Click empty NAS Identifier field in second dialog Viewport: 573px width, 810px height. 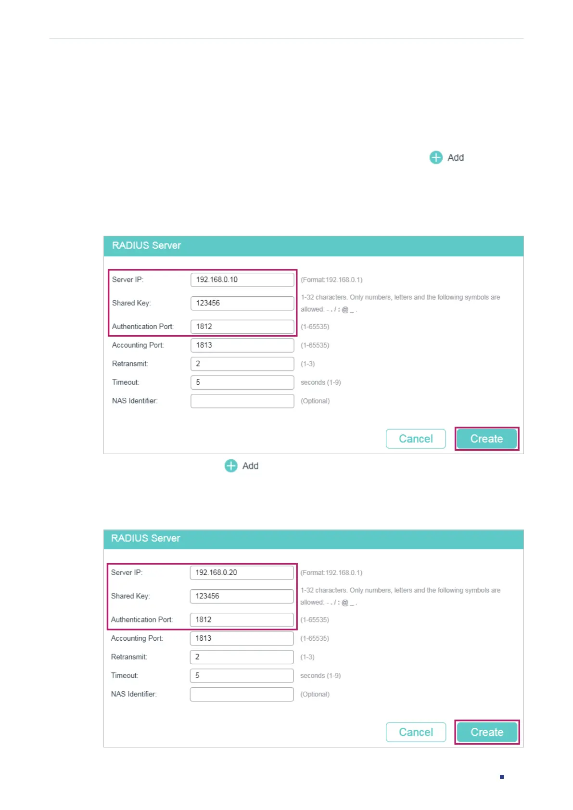(x=242, y=694)
